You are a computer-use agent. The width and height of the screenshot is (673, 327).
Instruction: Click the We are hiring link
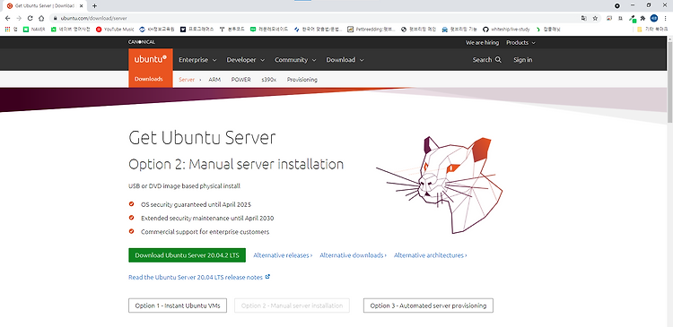[482, 42]
